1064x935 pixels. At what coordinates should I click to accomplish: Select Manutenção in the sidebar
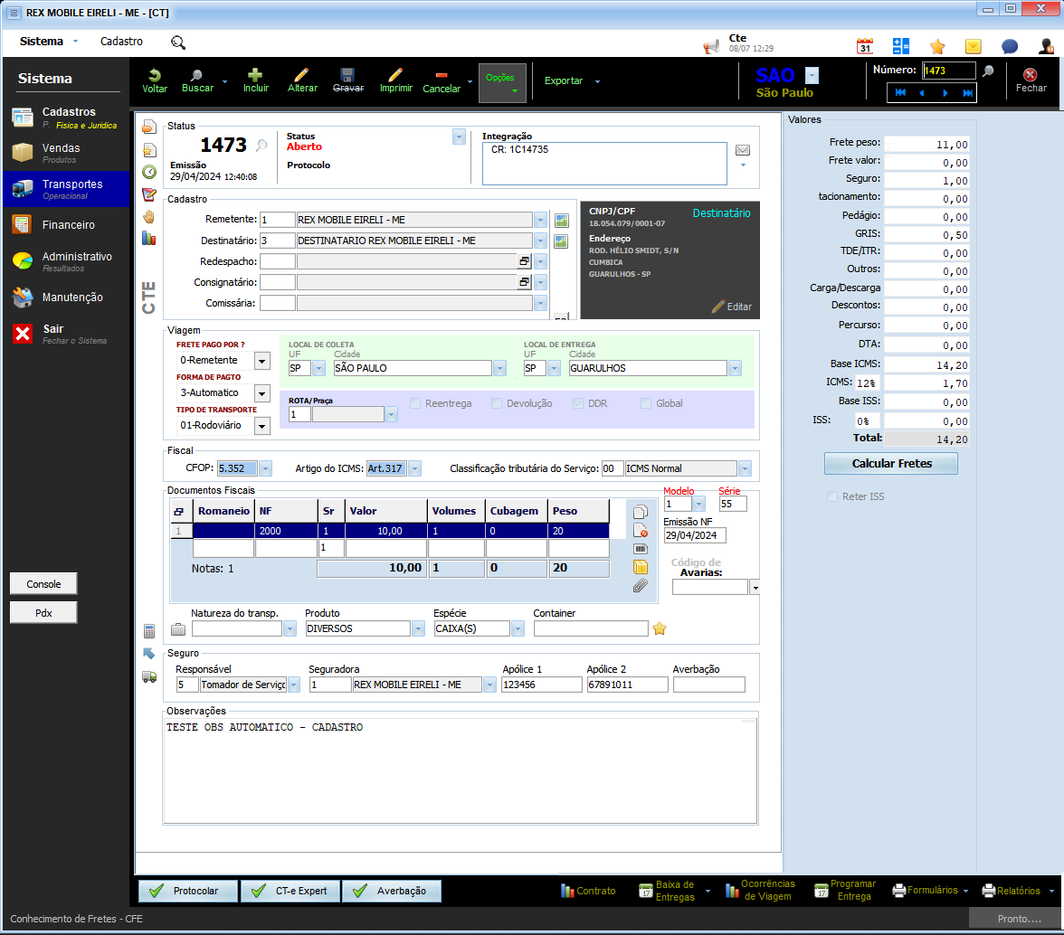[66, 297]
